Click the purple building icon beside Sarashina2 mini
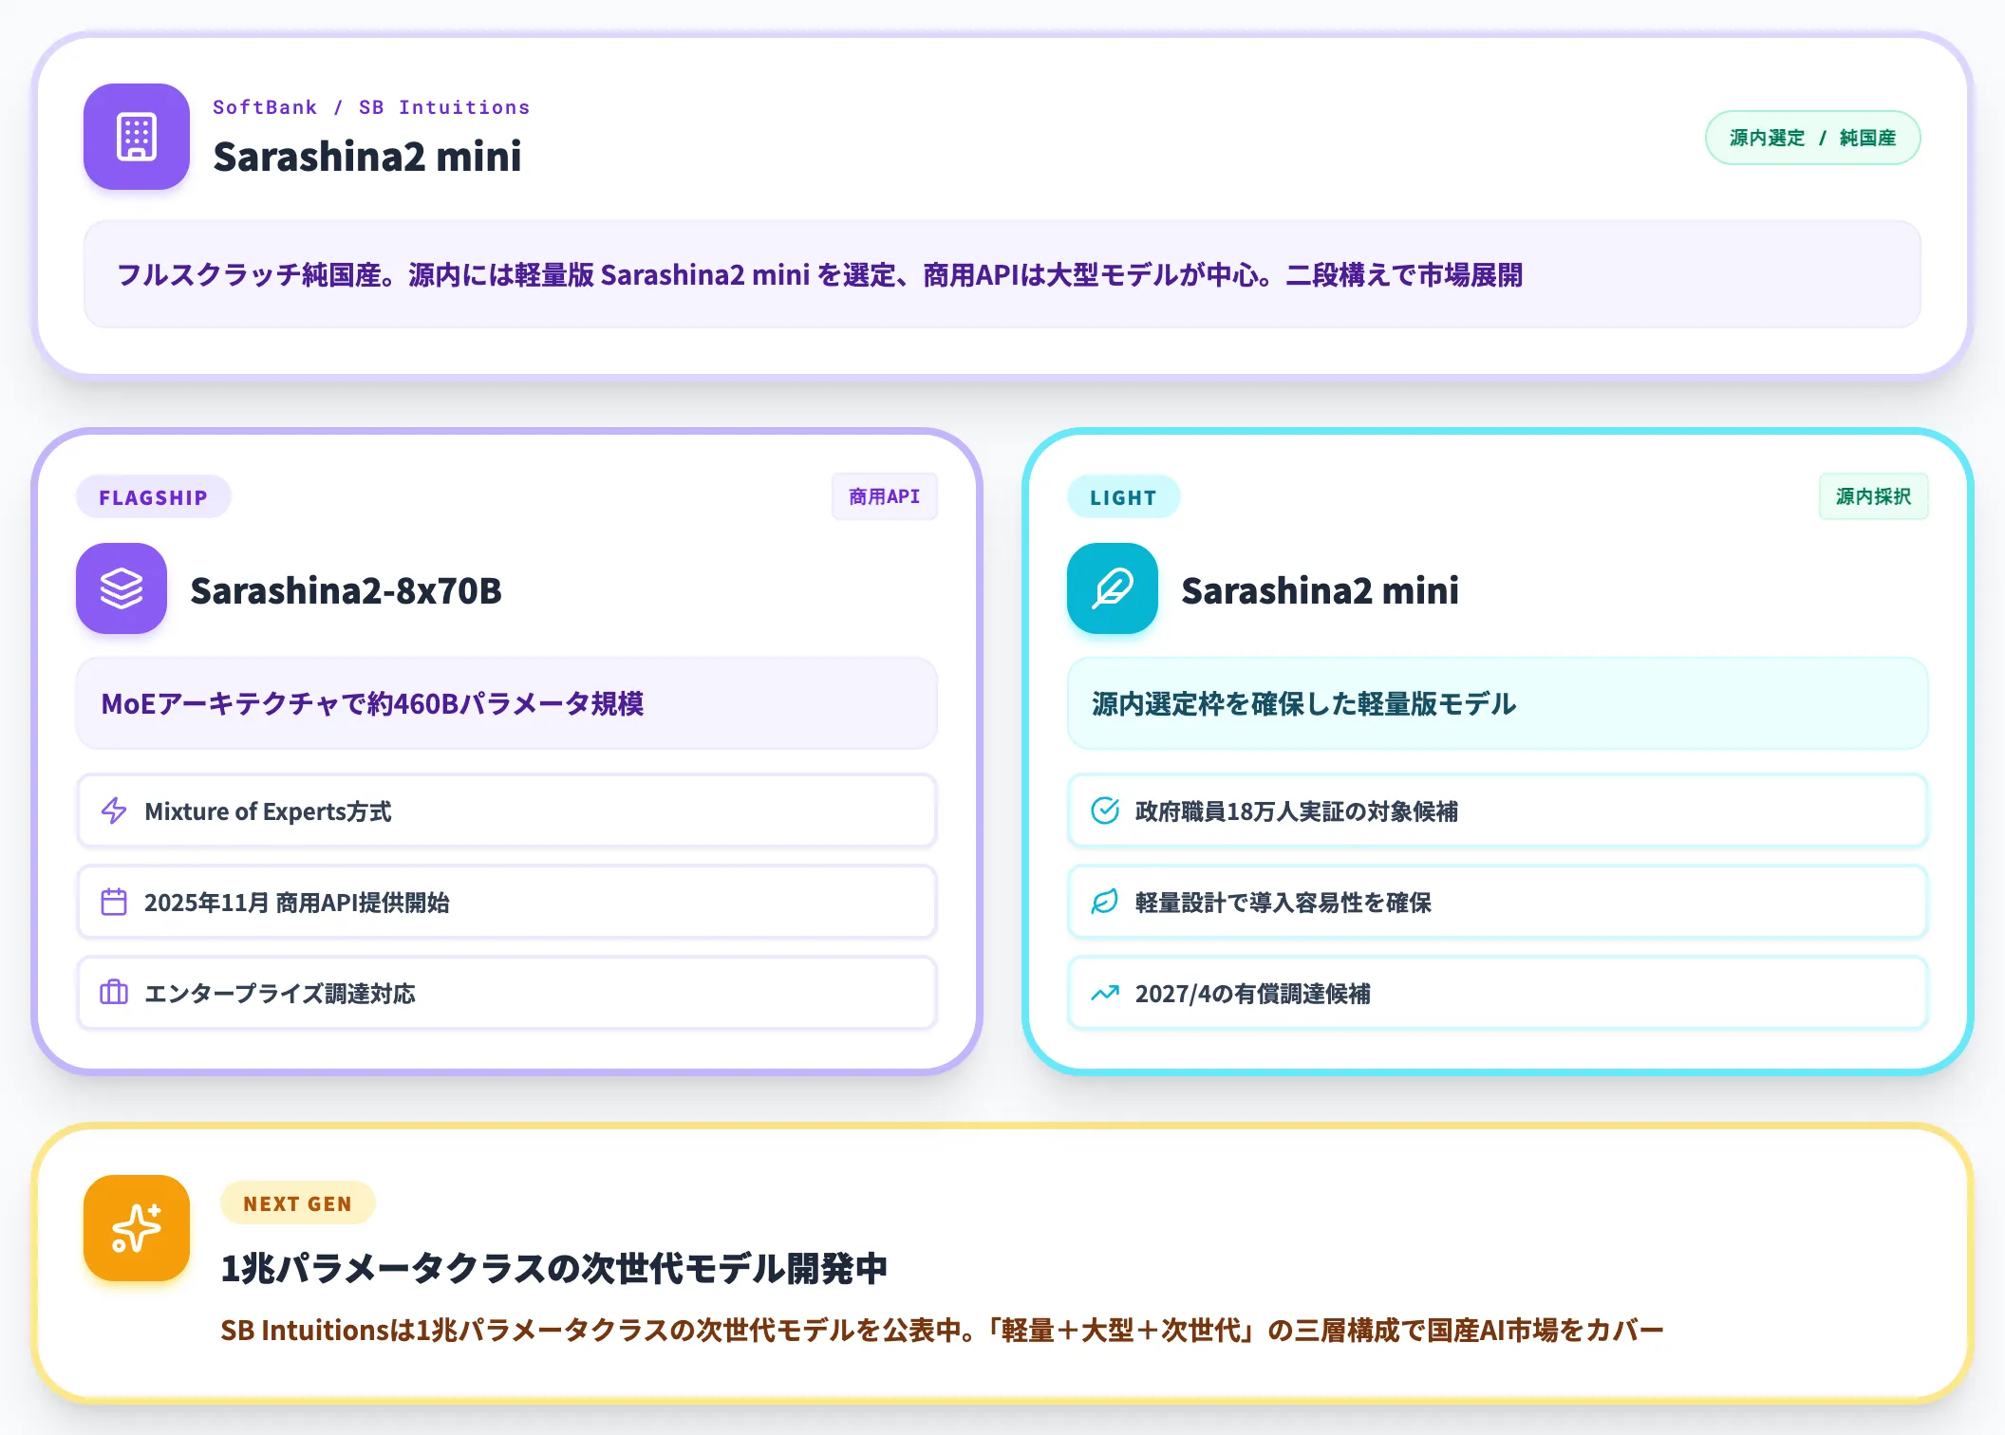Viewport: 2005px width, 1435px height. [x=137, y=137]
